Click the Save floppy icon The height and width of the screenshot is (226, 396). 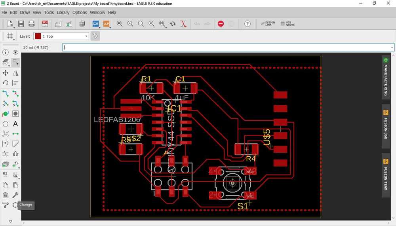[21, 24]
